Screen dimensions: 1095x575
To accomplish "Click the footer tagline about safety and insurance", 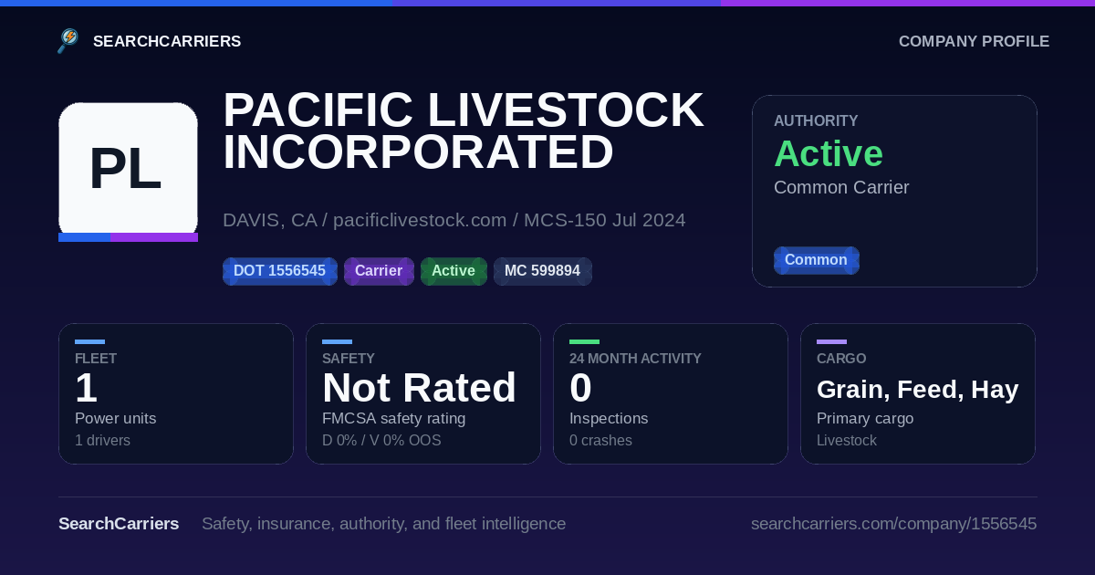I will 384,524.
